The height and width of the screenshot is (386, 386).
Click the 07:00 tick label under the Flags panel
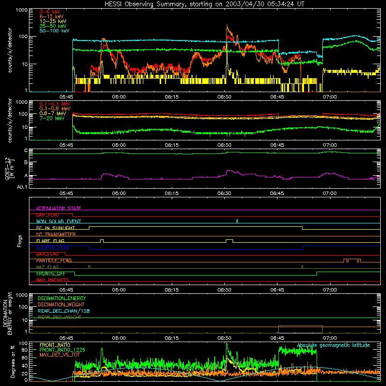click(x=330, y=290)
